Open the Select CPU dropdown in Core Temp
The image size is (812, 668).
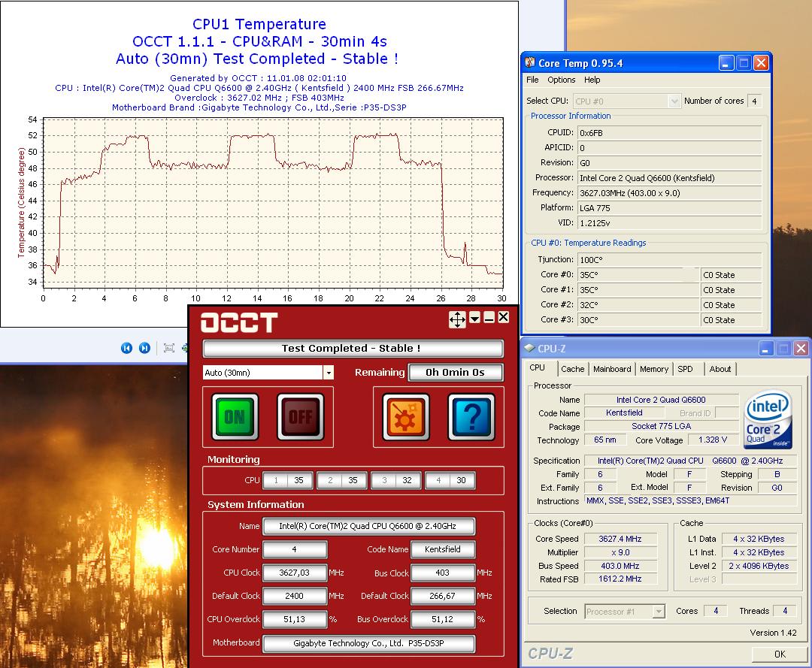[x=674, y=101]
